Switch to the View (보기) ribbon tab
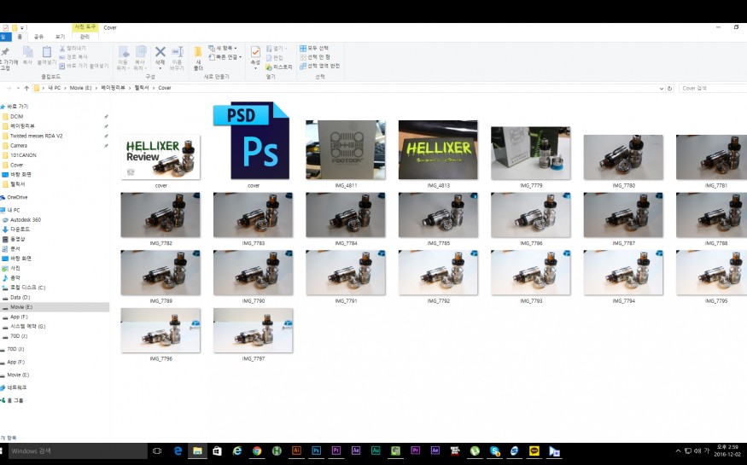The image size is (747, 465). pos(60,37)
